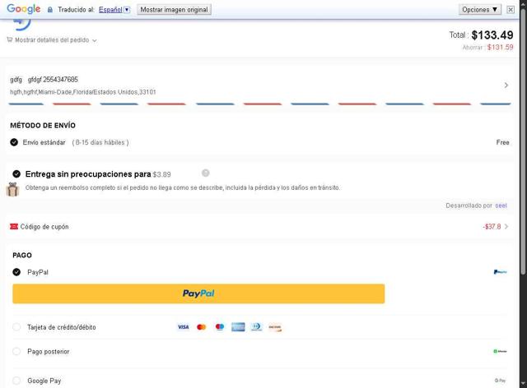The image size is (527, 388).
Task: Click the American Express card icon
Action: [x=238, y=327]
